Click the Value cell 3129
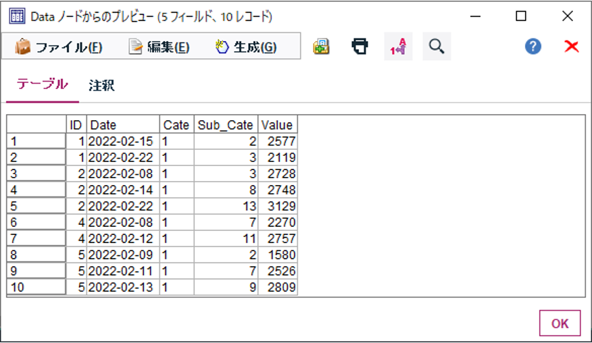Image resolution: width=592 pixels, height=343 pixels. 278,206
